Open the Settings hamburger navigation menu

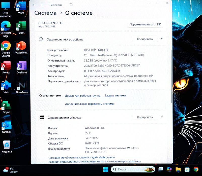43,5
